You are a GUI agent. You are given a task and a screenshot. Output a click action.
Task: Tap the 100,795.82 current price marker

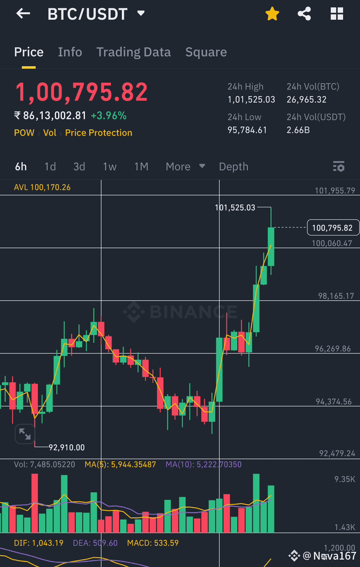(x=333, y=228)
